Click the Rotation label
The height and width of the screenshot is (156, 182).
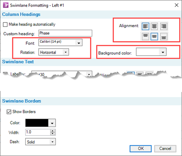(28, 52)
